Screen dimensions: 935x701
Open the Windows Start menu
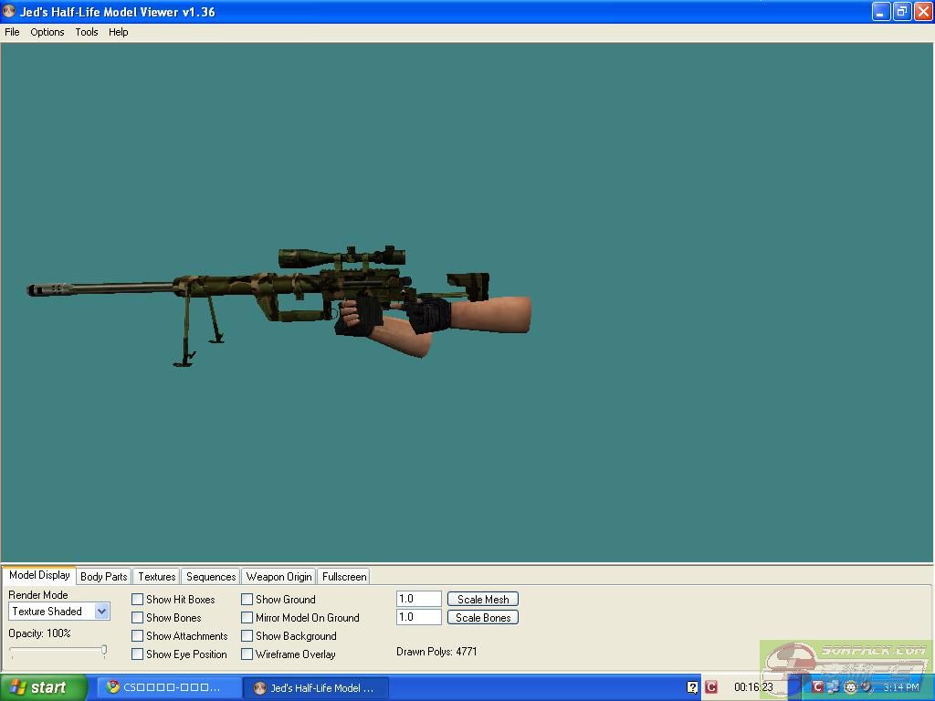pyautogui.click(x=43, y=687)
